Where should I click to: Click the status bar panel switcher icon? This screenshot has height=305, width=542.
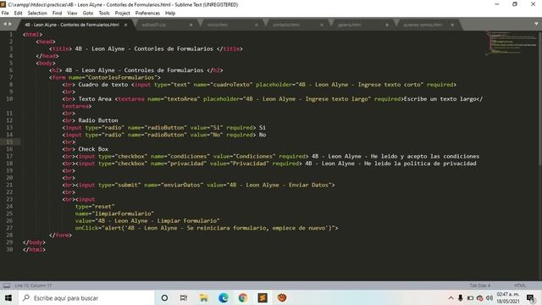click(7, 286)
